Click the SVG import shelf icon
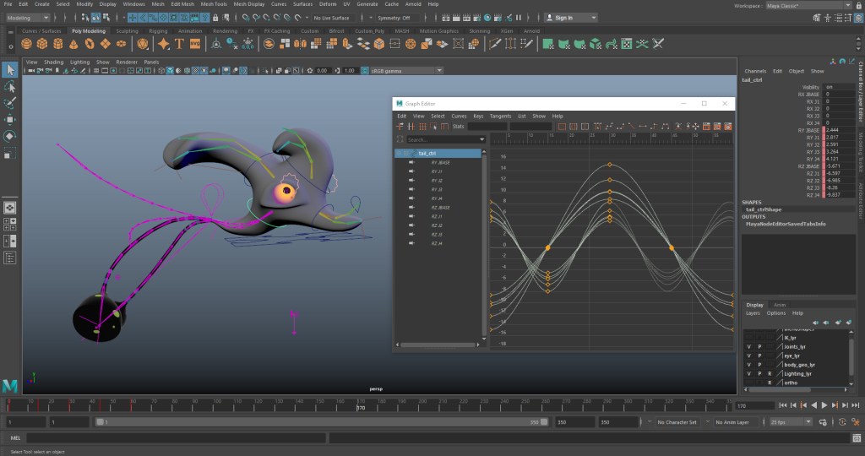 [195, 43]
